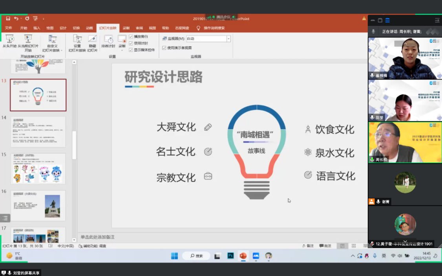This screenshot has height=276, width=442.
Task: Expand participant list chevron in meeting panel
Action: pyautogui.click(x=405, y=241)
